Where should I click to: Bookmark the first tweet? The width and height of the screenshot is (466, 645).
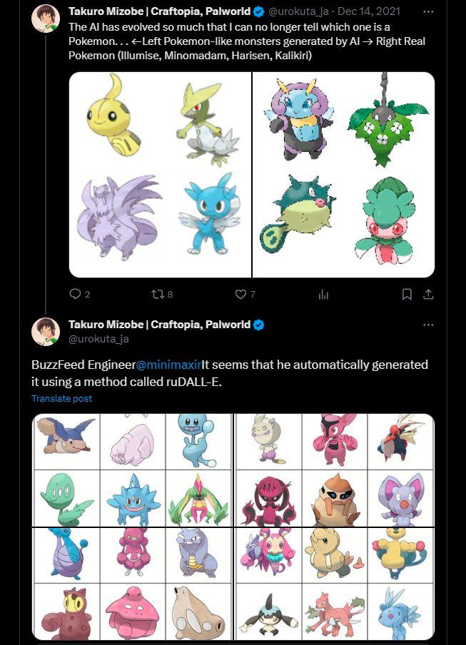pyautogui.click(x=407, y=294)
